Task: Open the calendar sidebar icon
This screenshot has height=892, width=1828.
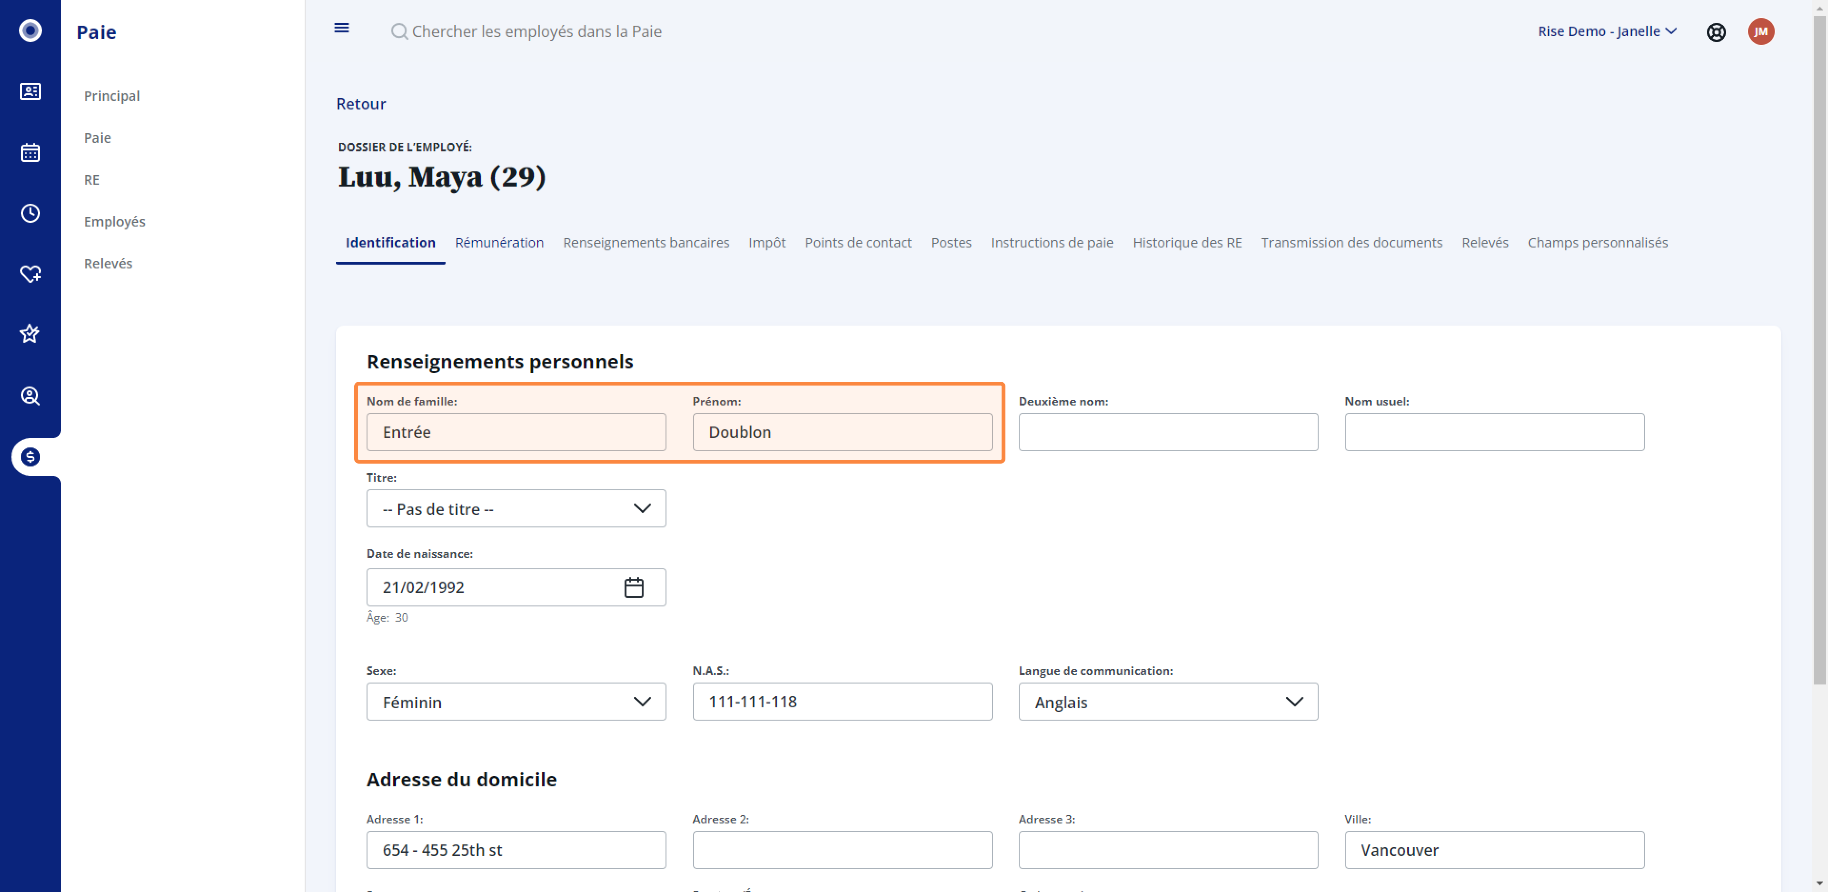Action: point(30,152)
